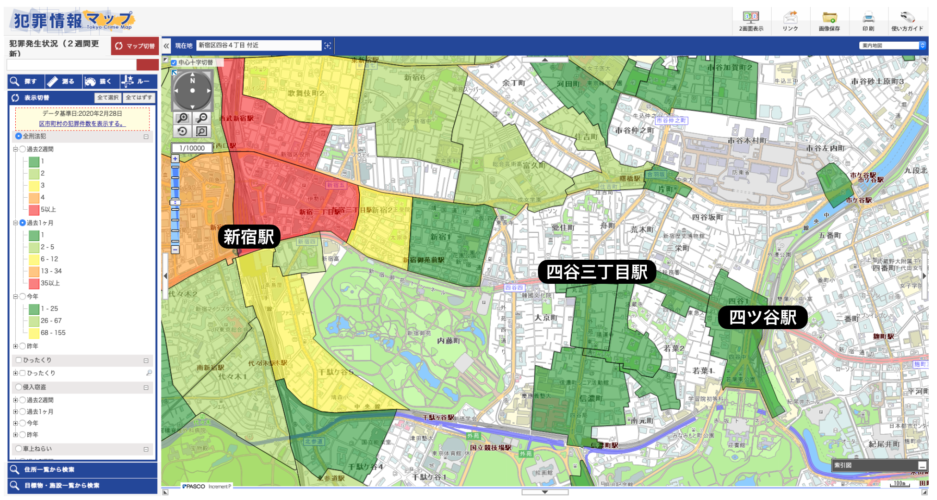Image resolution: width=937 pixels, height=500 pixels.
Task: Select the 測る measure tab
Action: point(63,81)
